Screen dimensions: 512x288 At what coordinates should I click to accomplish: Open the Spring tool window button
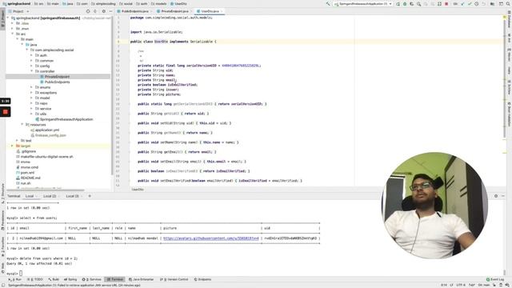click(70, 279)
